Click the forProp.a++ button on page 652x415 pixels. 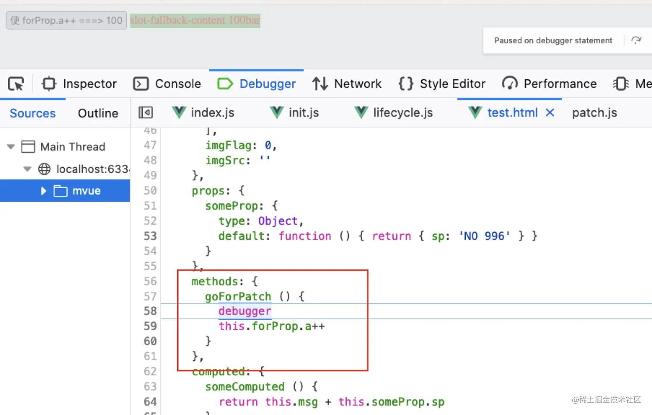66,20
